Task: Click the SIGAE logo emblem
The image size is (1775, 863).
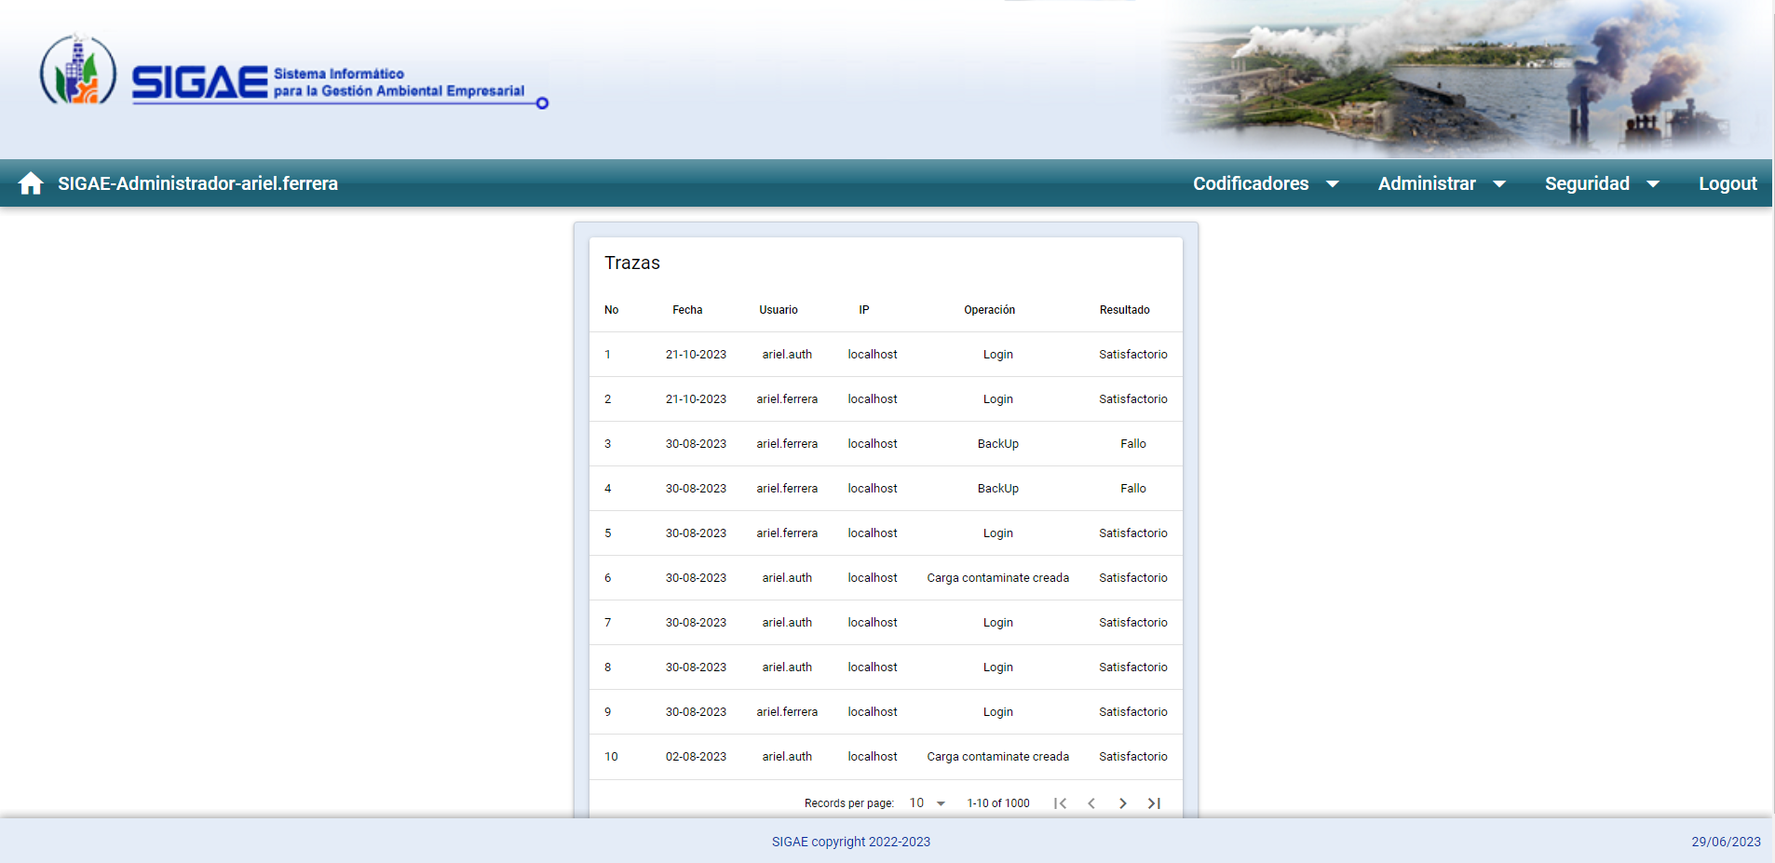Action: 78,70
